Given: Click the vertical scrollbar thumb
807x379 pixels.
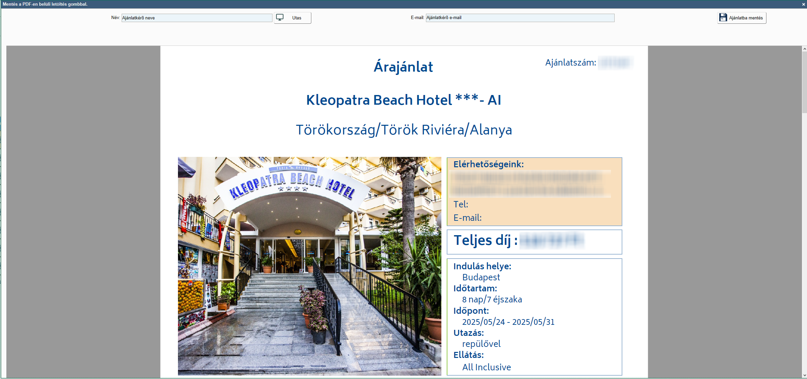Looking at the screenshot, I should [x=804, y=82].
